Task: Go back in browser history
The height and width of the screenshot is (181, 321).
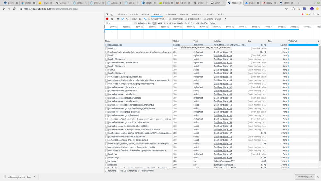Action: [4, 9]
